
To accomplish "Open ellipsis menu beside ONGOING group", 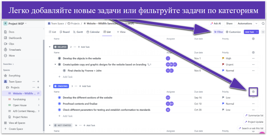I will point(76,86).
